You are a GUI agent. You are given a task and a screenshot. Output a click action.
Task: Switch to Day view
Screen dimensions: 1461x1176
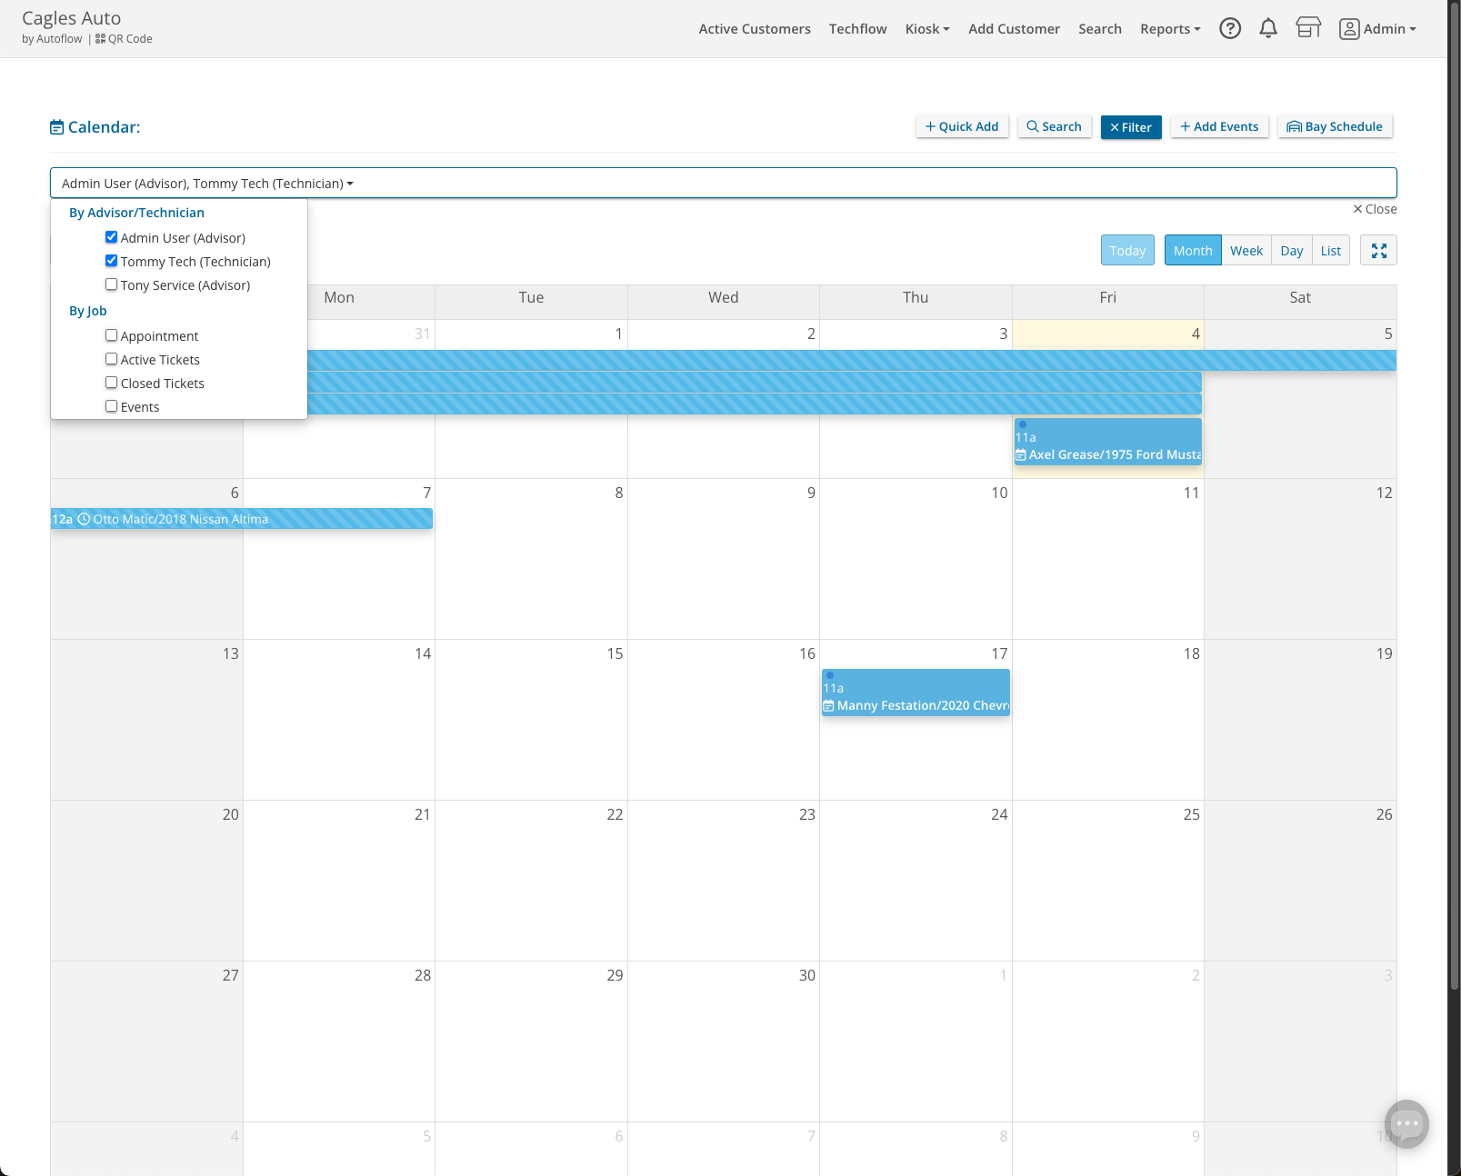tap(1292, 251)
